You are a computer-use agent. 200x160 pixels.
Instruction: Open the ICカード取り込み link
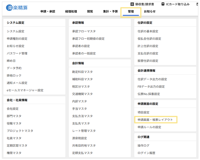[178, 4]
